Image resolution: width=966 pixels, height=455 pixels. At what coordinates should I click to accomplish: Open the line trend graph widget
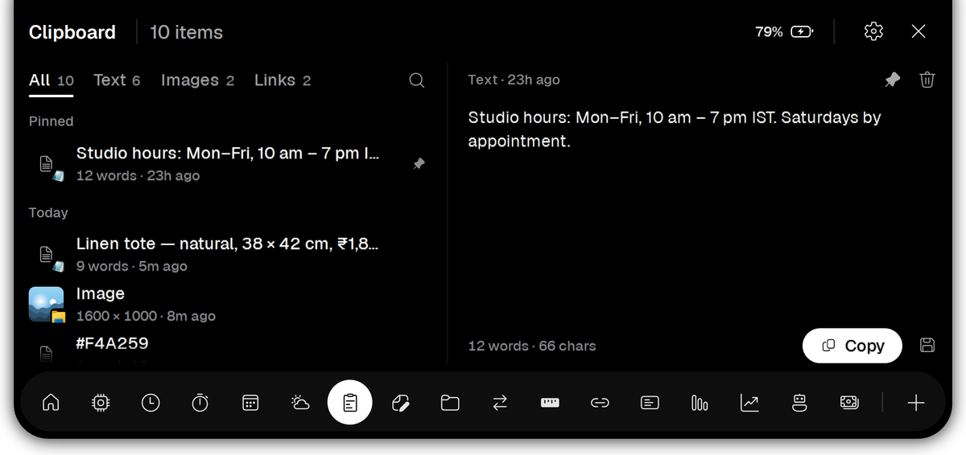[x=749, y=403]
